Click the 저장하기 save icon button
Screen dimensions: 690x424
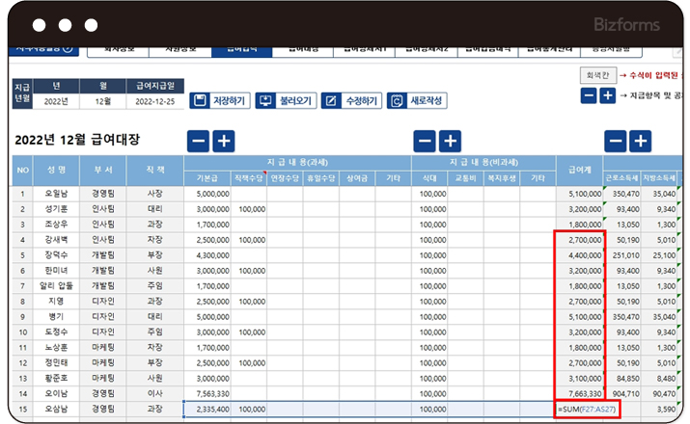[221, 100]
